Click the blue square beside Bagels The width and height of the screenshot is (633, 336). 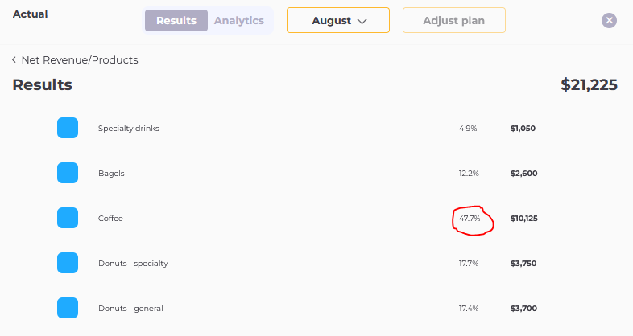tap(68, 173)
